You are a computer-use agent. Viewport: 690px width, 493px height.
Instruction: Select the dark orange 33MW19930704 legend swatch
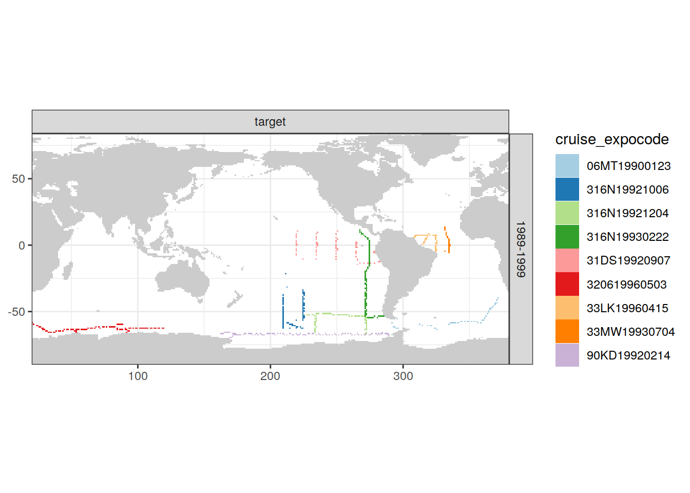tap(567, 331)
